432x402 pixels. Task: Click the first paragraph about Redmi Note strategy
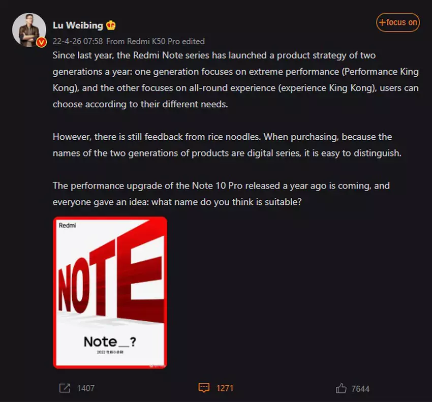coord(235,79)
